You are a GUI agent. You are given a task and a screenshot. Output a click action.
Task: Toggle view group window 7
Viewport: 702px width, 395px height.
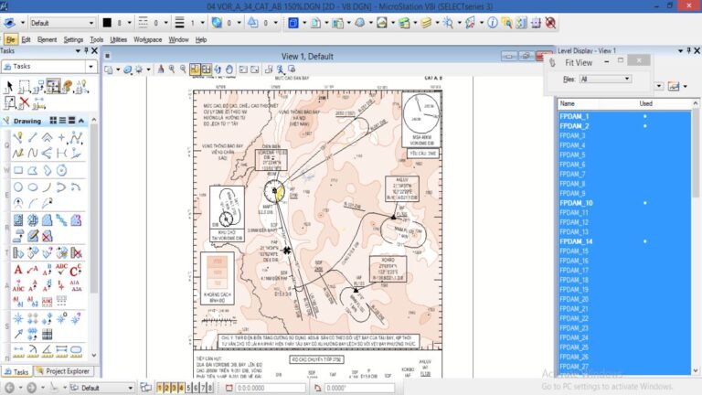pos(203,388)
